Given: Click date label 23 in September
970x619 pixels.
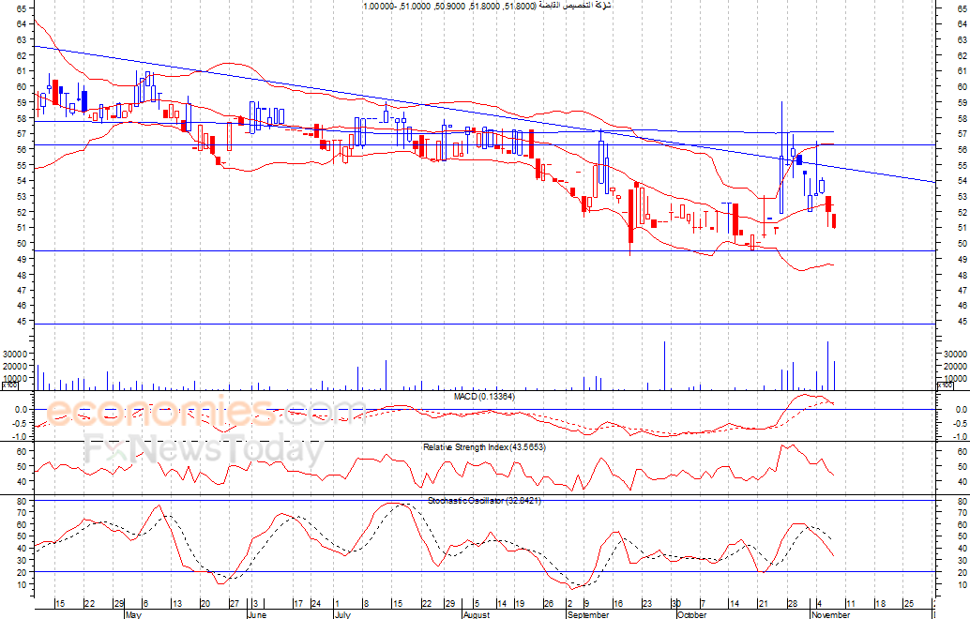Looking at the screenshot, I should pos(647,604).
